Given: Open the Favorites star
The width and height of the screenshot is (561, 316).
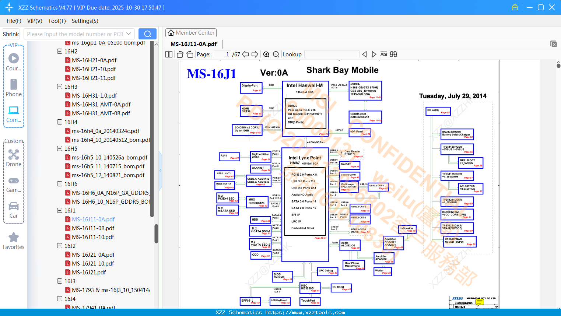Looking at the screenshot, I should (14, 241).
